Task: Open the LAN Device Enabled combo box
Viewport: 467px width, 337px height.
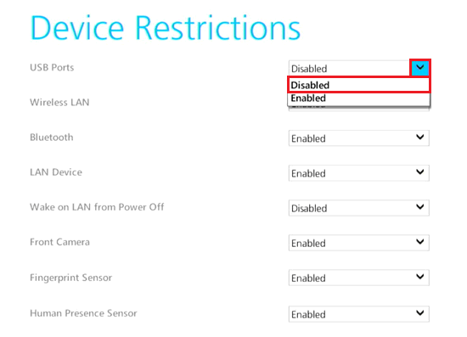Action: (x=359, y=172)
